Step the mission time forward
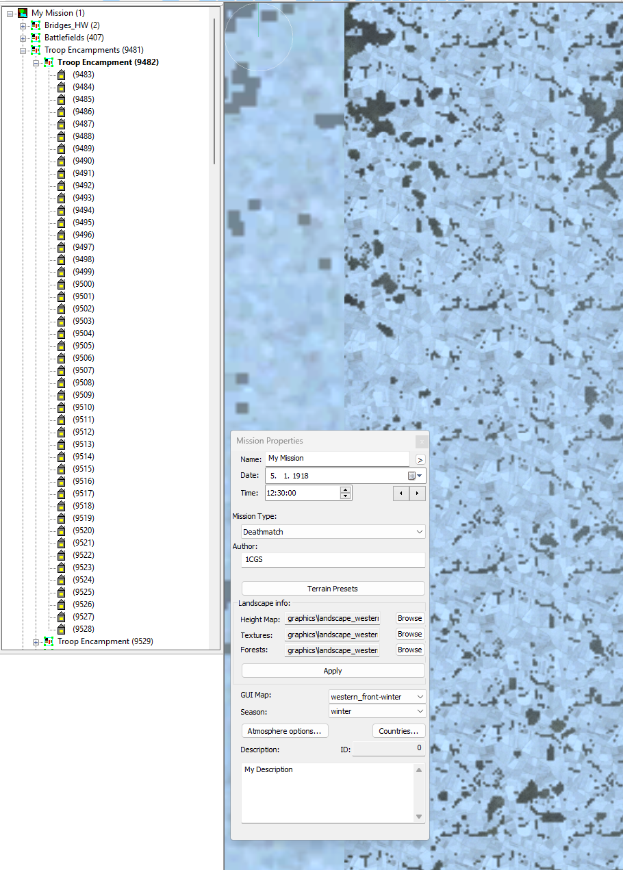Viewport: 623px width, 870px height. click(x=418, y=493)
